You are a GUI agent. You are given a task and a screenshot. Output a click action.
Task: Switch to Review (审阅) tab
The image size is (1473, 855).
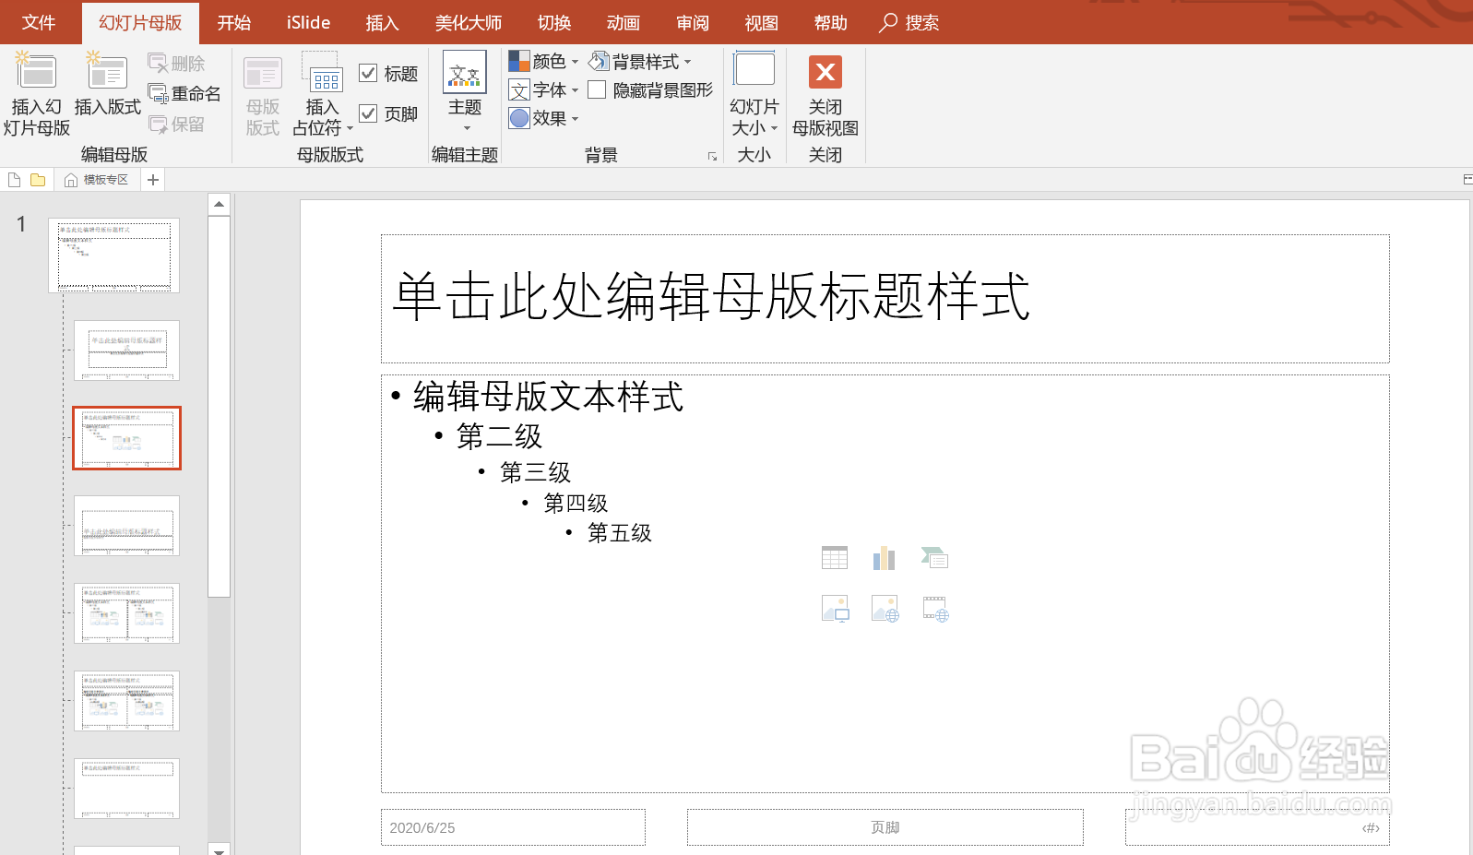coord(693,22)
